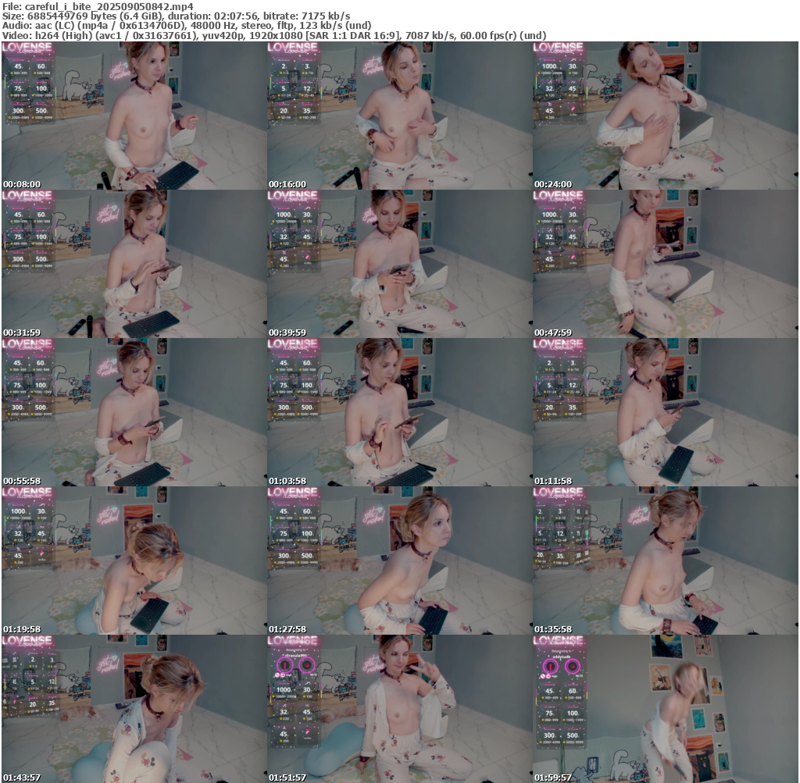The width and height of the screenshot is (800, 783).
Task: Click the 'Audio: aac (LC)' header line
Action: pyautogui.click(x=187, y=26)
